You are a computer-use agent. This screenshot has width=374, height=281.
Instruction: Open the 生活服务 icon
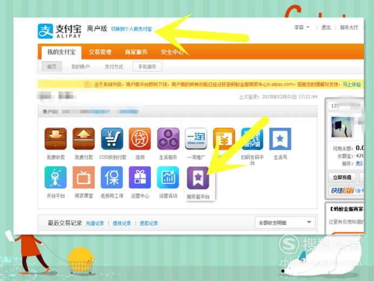point(168,139)
